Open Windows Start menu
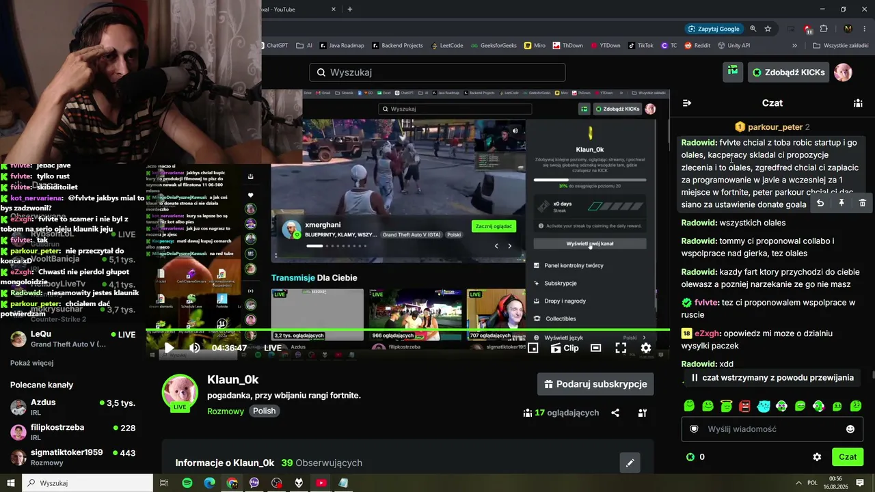The height and width of the screenshot is (492, 875). tap(11, 483)
